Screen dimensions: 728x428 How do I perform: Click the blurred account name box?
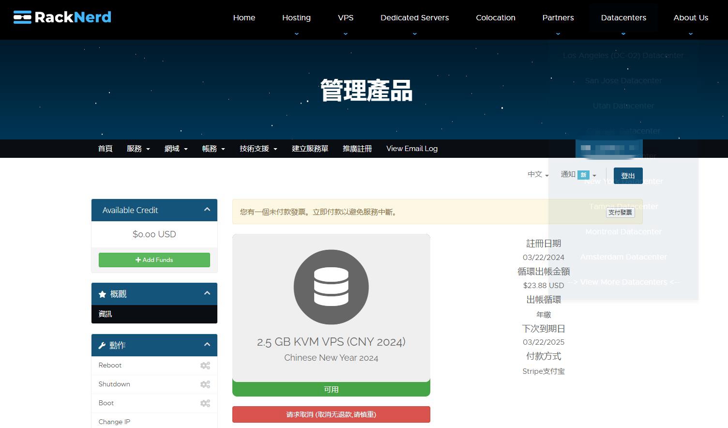pyautogui.click(x=609, y=149)
